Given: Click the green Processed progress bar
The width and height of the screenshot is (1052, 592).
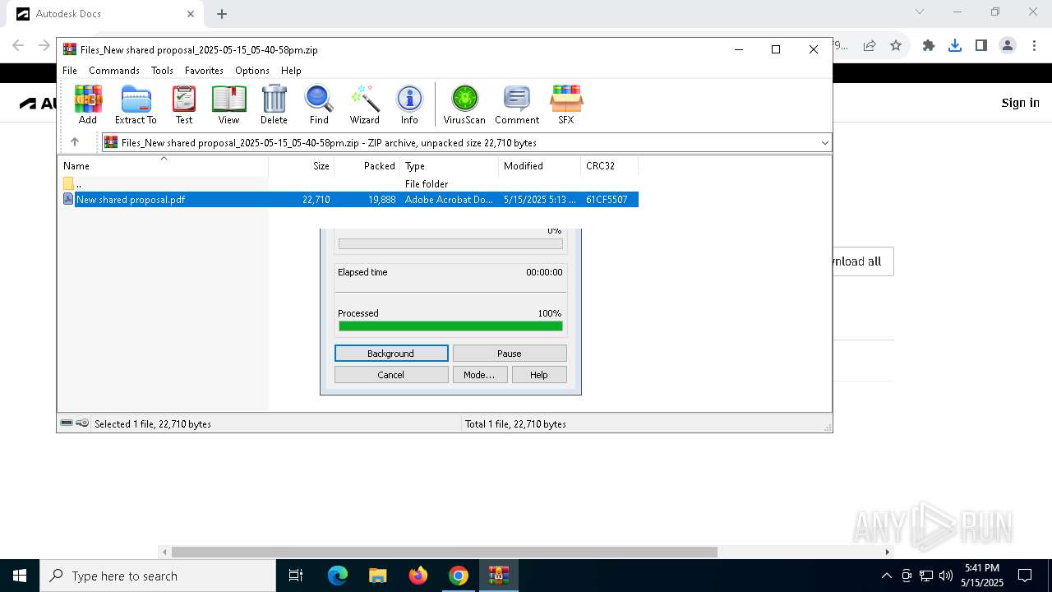Looking at the screenshot, I should (450, 326).
